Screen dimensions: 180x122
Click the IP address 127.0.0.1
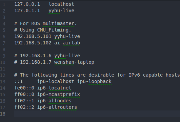[x=27, y=4]
